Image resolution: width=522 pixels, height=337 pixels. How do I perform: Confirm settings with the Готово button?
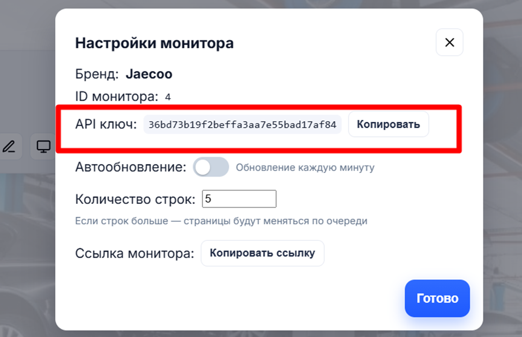(437, 298)
